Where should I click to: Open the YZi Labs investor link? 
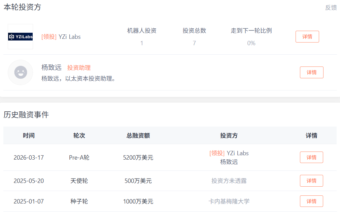coord(70,37)
